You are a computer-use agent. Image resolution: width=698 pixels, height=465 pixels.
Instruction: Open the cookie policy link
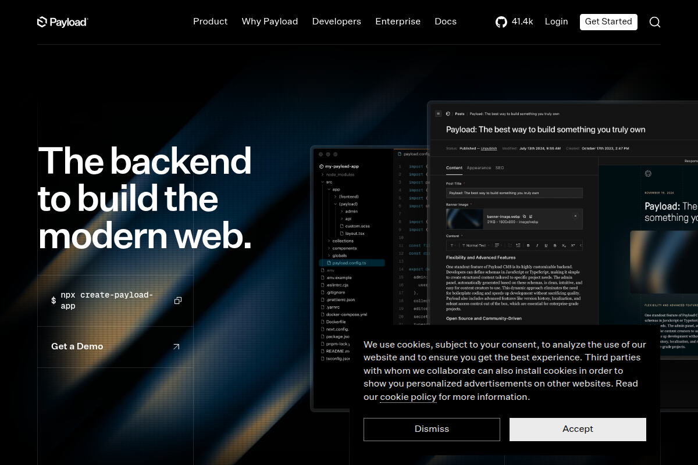tap(408, 397)
